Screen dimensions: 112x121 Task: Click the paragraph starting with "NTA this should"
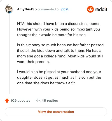pyautogui.click(x=59, y=29)
